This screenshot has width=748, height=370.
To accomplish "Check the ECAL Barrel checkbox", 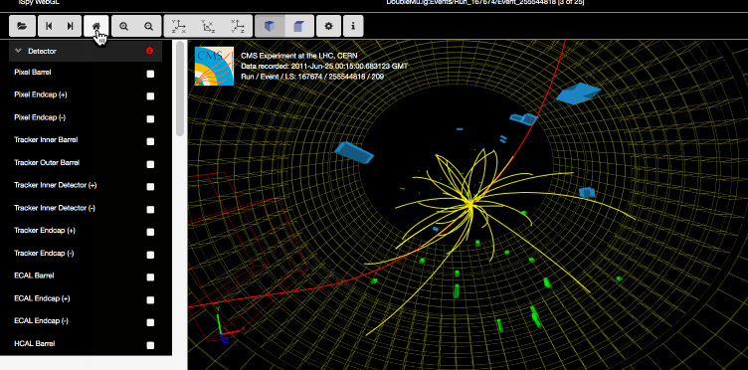I will (150, 277).
